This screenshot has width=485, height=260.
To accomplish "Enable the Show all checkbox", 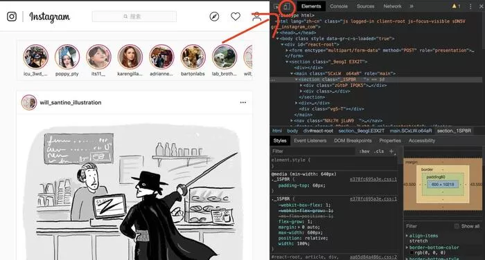I will pos(457,226).
